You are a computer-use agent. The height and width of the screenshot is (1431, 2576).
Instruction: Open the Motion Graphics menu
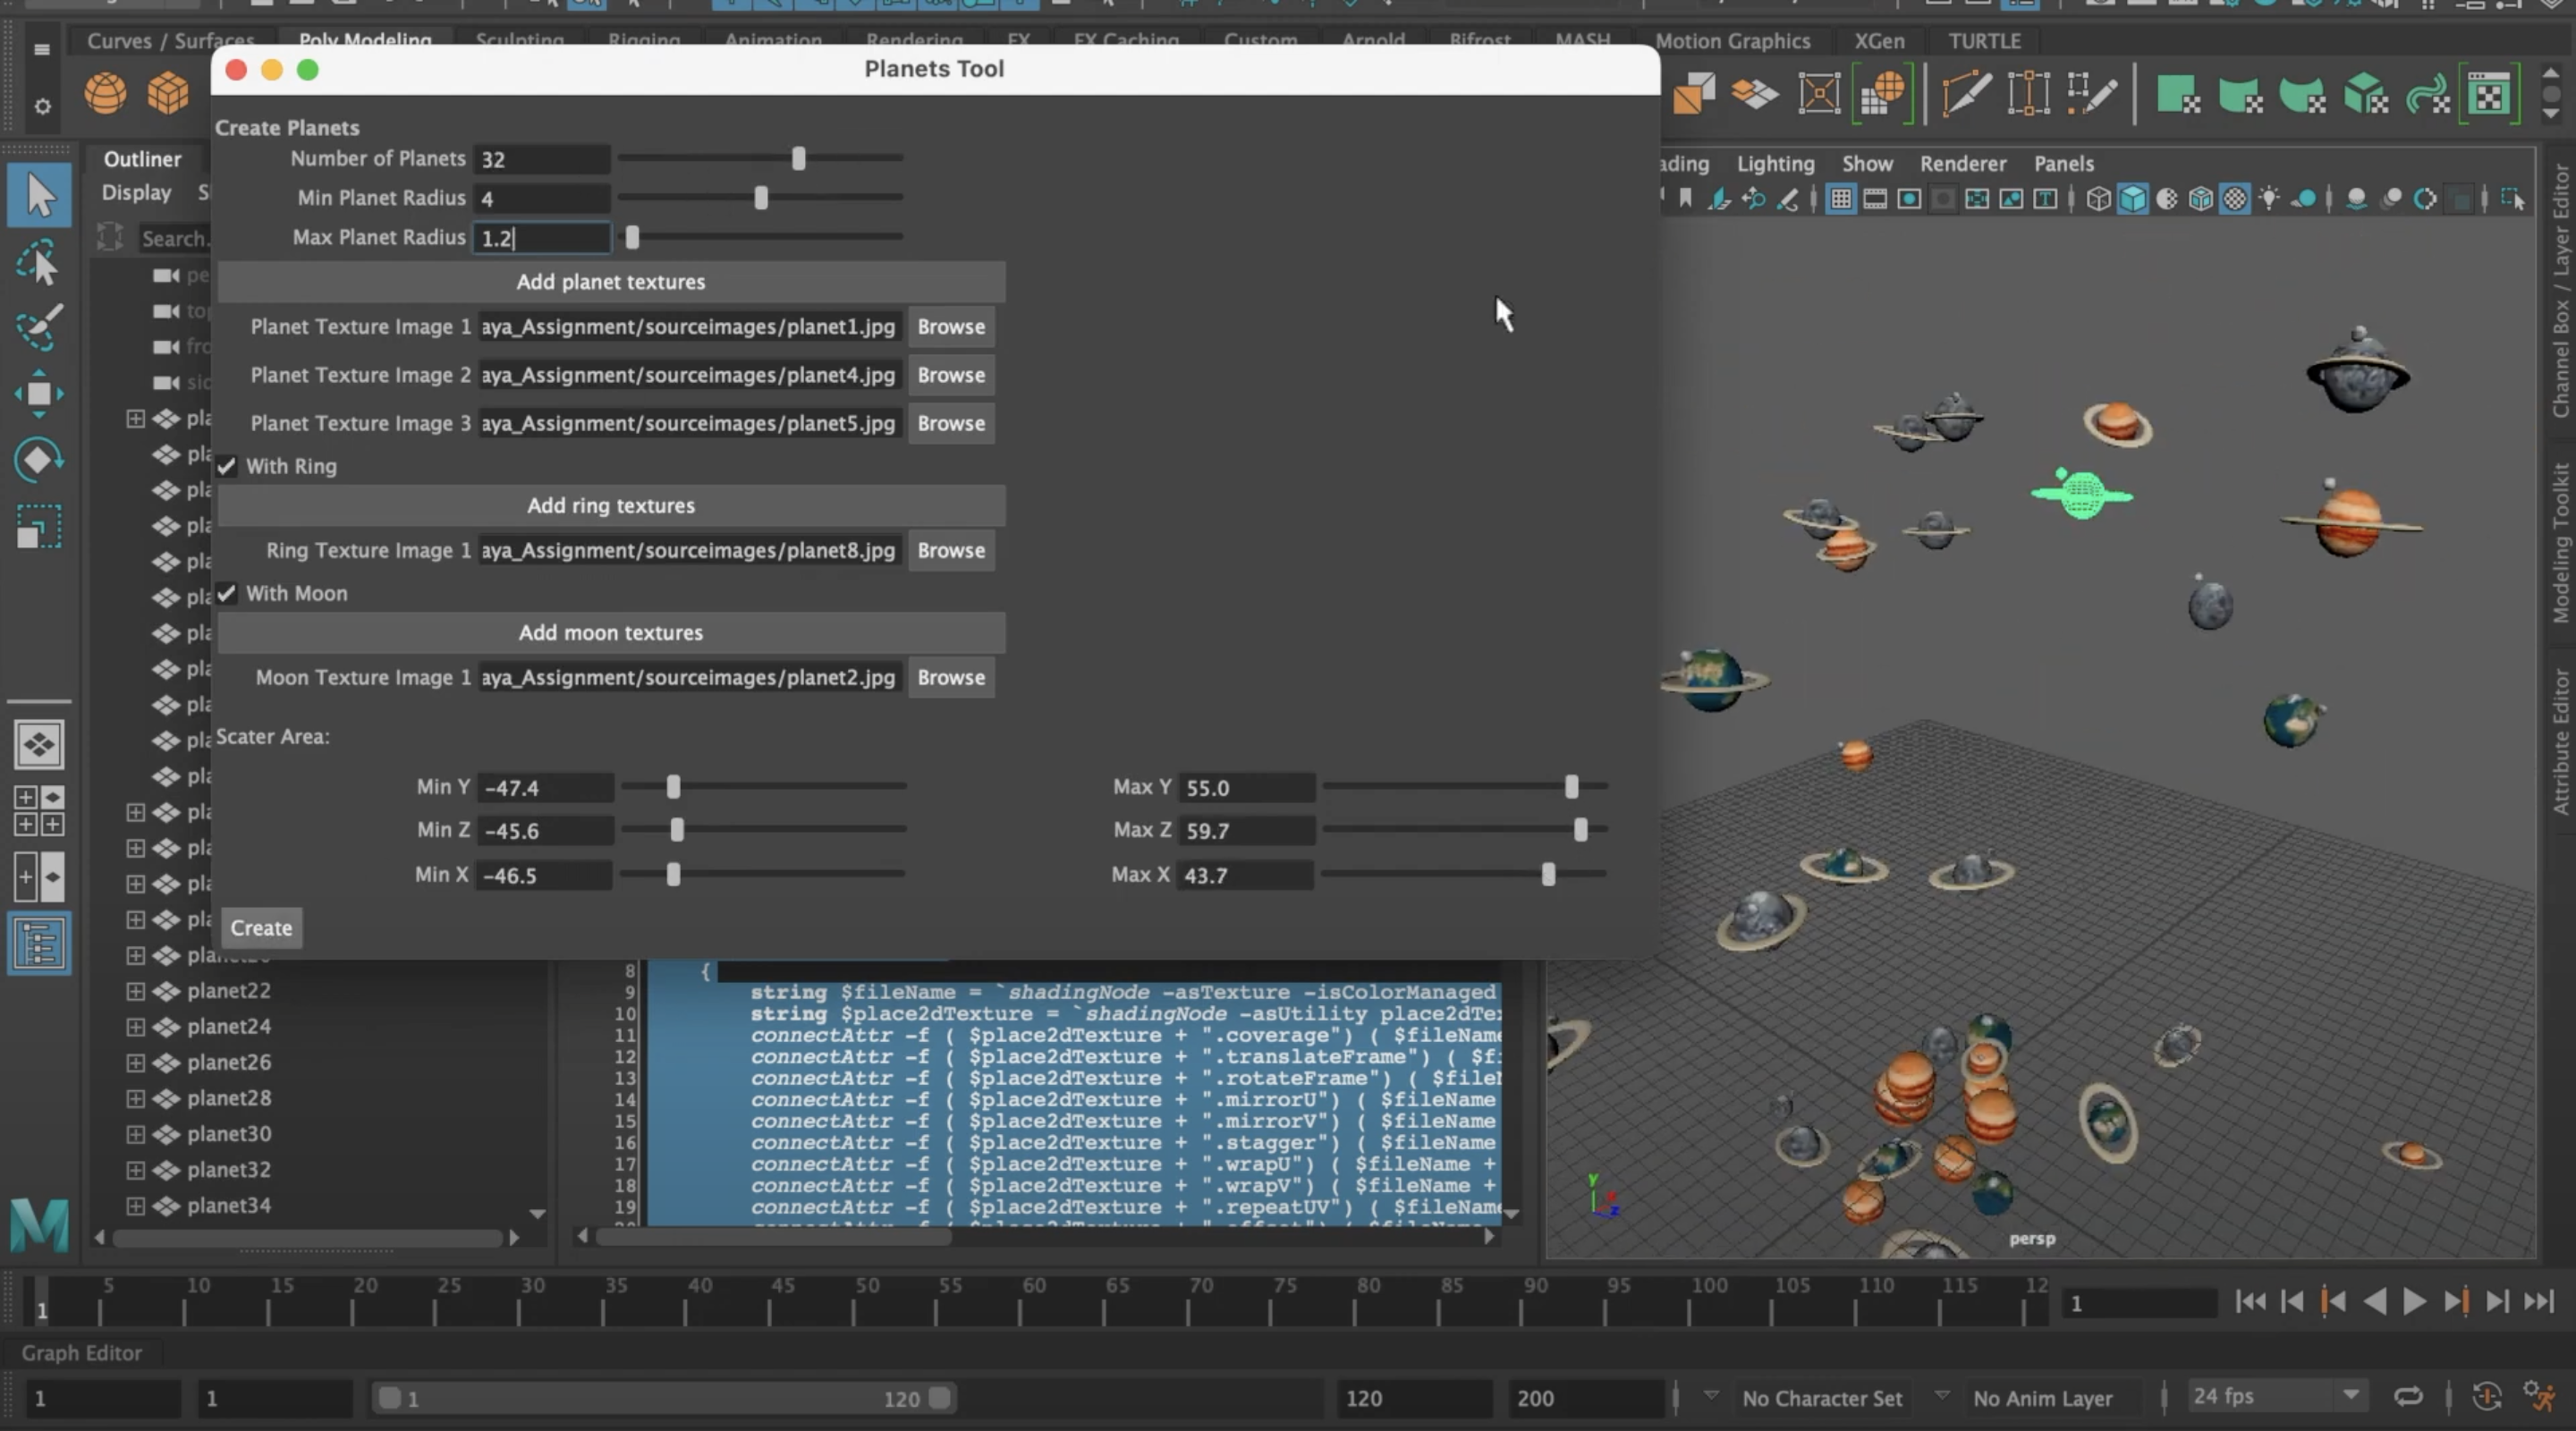pyautogui.click(x=1732, y=41)
